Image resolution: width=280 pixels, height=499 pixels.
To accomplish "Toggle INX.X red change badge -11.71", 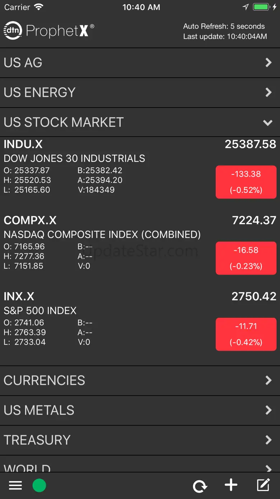I will click(246, 334).
